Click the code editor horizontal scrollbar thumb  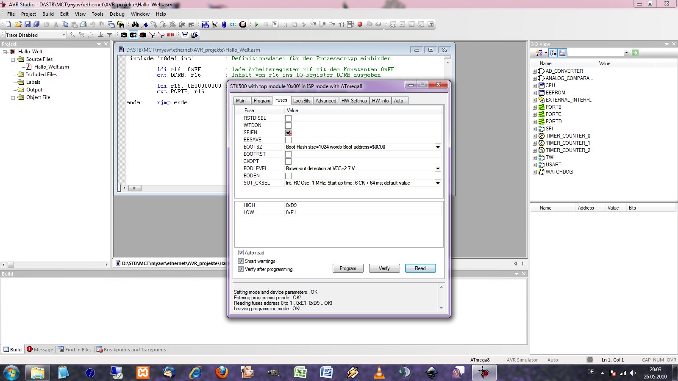135,188
